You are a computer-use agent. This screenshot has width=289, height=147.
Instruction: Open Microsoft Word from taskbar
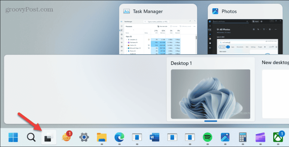coord(155,137)
